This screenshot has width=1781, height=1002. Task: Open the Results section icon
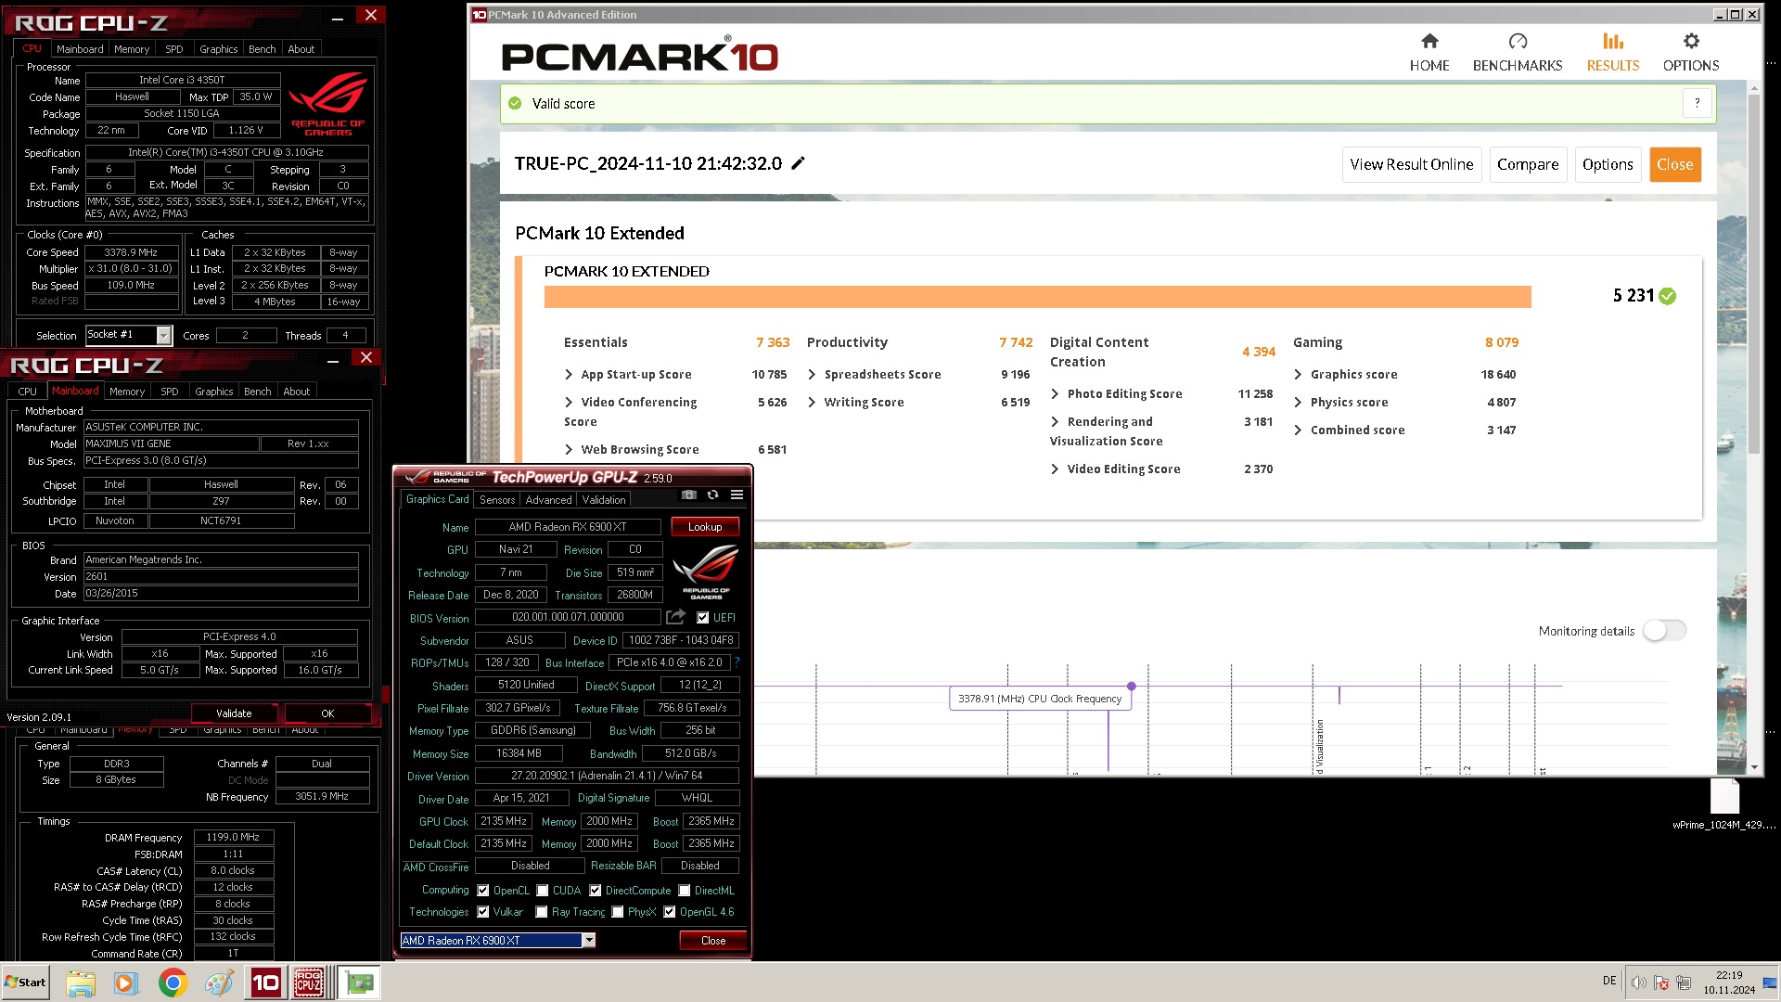pyautogui.click(x=1612, y=41)
